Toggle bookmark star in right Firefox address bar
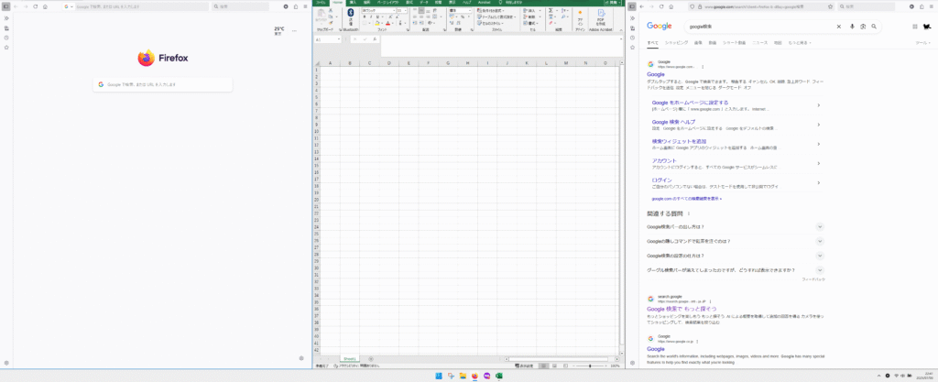This screenshot has height=382, width=938. (830, 6)
